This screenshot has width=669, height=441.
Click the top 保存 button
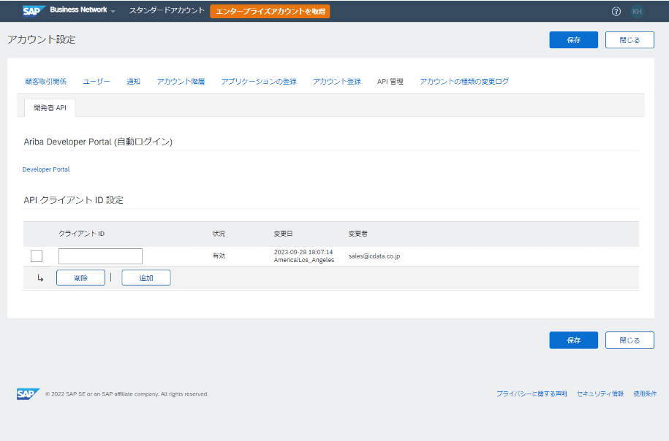click(573, 40)
